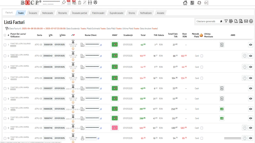Switch to the Restante tab
The image size is (255, 143).
click(x=62, y=13)
